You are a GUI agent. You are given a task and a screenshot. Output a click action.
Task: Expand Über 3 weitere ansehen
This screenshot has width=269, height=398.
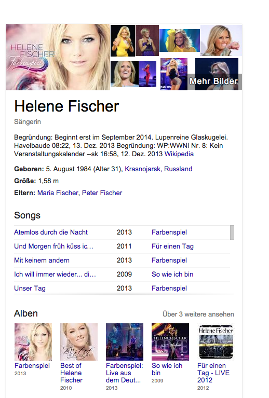coord(198,314)
